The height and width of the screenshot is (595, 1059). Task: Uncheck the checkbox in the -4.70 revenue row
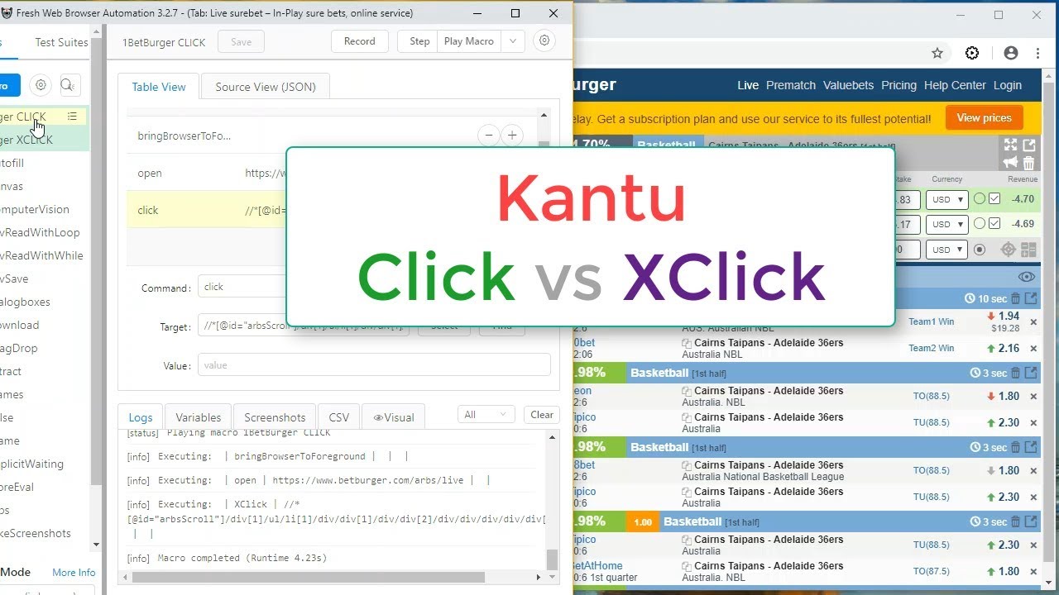point(994,199)
